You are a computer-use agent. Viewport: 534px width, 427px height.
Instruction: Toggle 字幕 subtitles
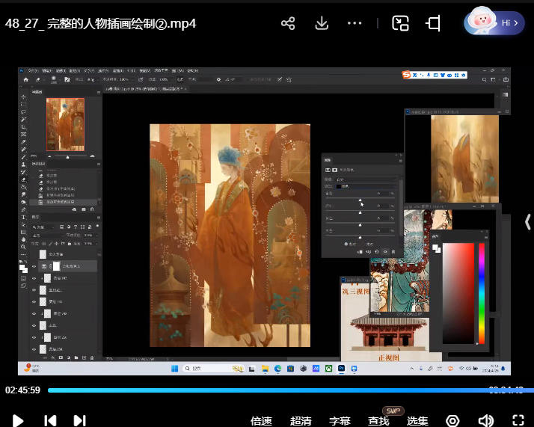[x=340, y=421]
